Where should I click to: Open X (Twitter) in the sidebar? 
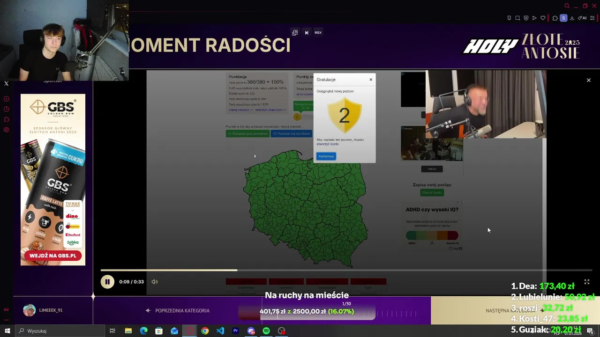coord(7,84)
